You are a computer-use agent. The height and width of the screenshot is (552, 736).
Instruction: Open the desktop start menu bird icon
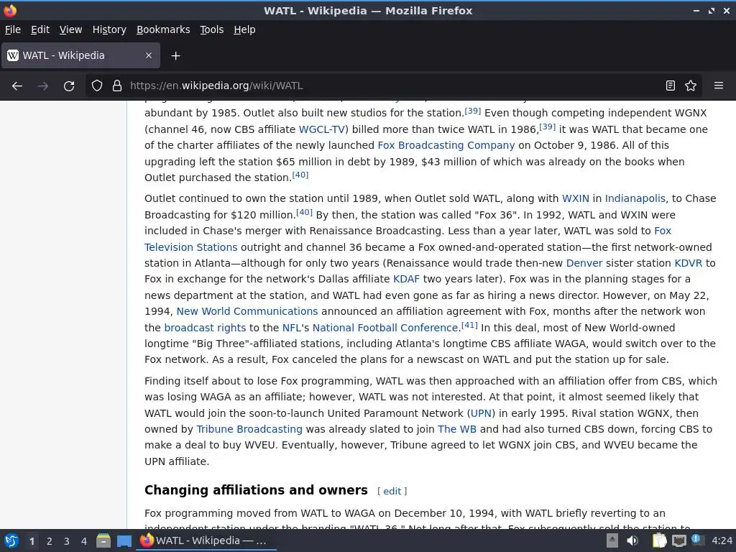click(x=11, y=540)
